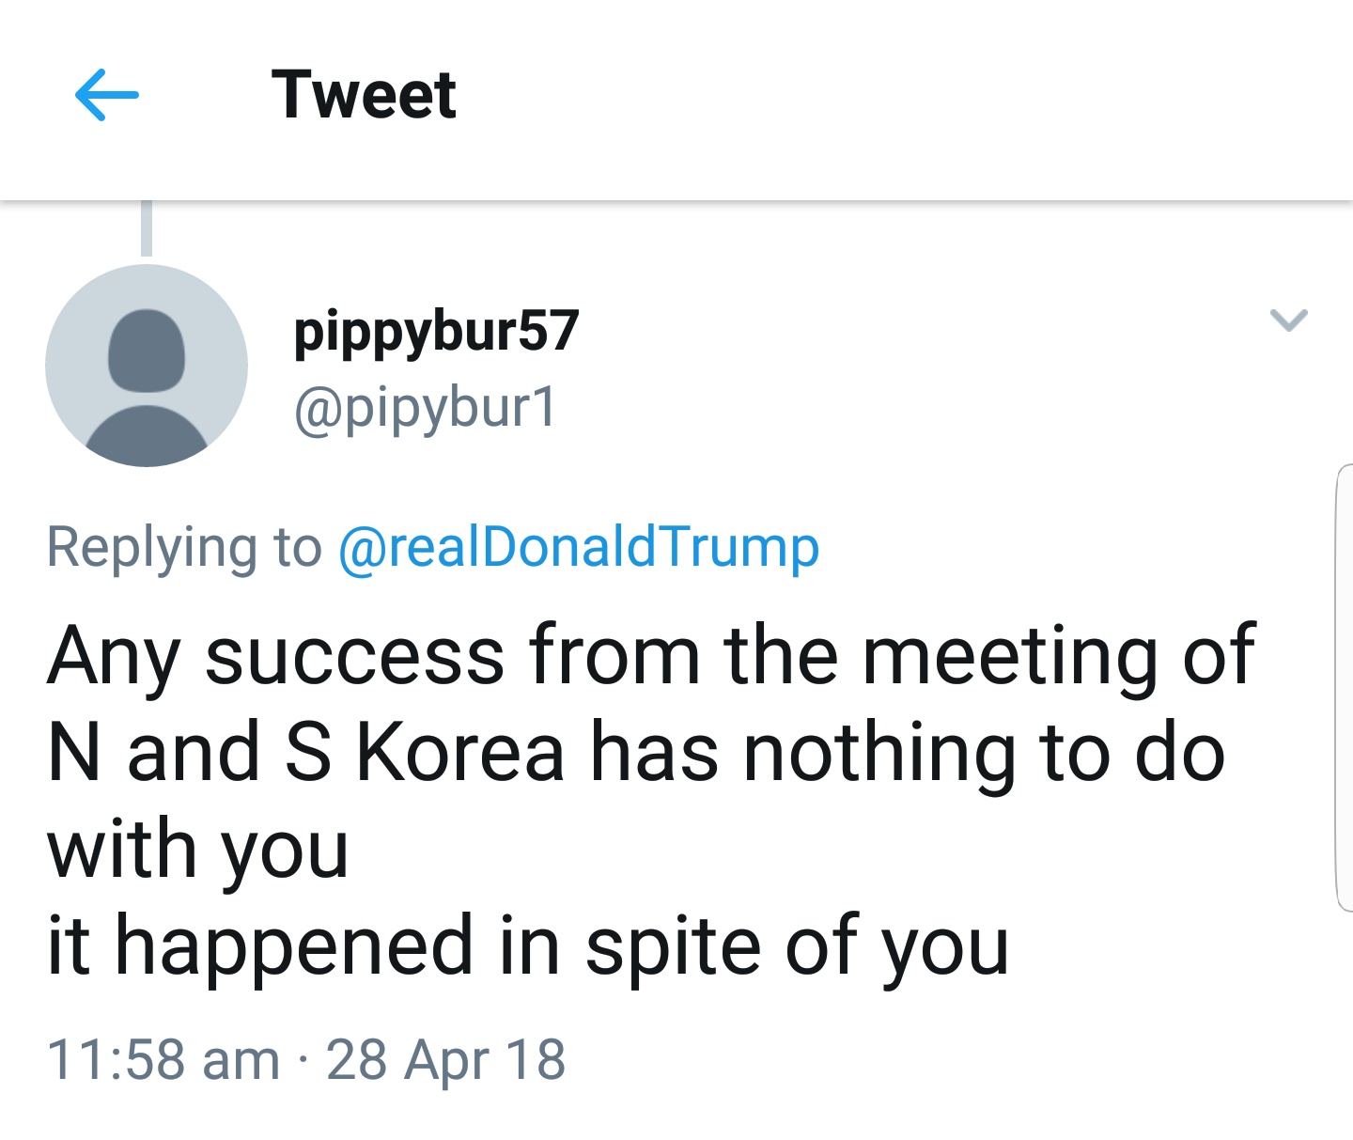Expand the tweet options chevron

click(1288, 320)
